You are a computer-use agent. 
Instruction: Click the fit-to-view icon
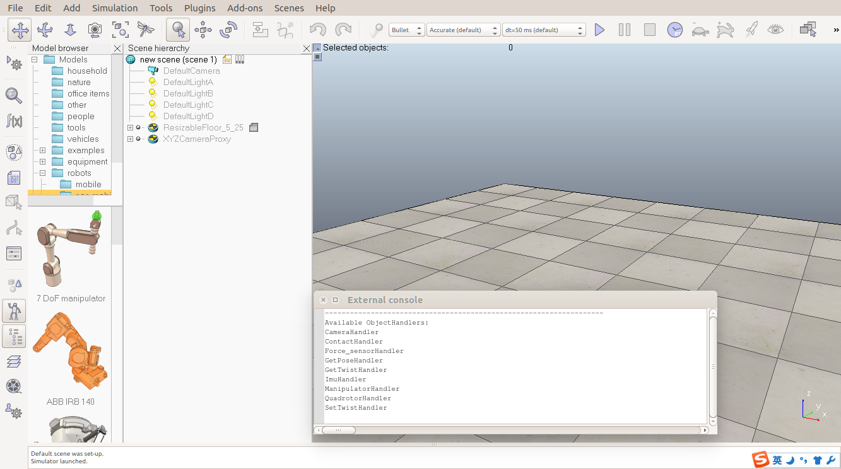click(x=121, y=30)
